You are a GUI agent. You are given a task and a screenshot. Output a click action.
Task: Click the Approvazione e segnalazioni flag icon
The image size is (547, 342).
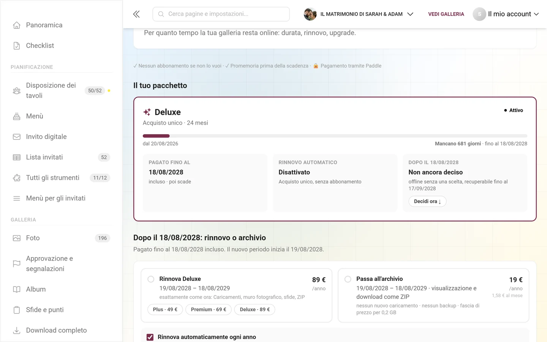(17, 264)
